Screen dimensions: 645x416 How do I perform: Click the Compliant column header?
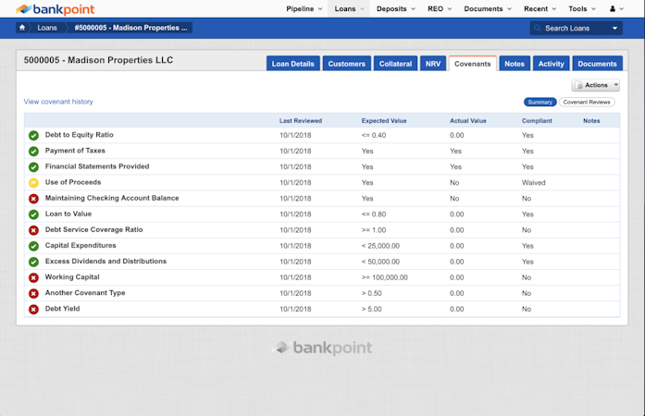pos(537,121)
